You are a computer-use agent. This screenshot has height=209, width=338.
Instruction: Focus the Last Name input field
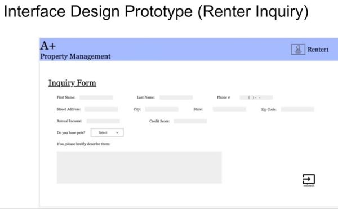point(176,97)
